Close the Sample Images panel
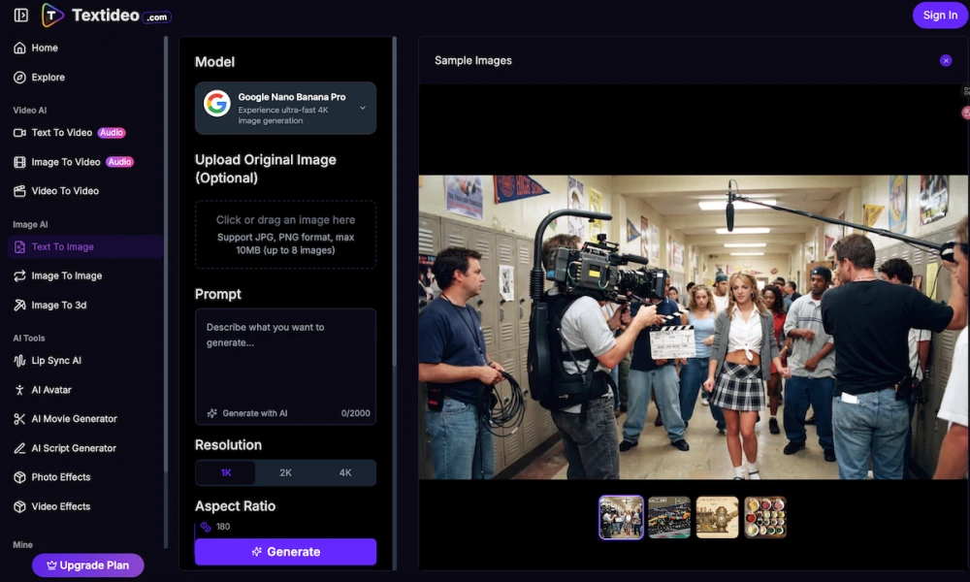Screen dimensions: 970x582 coord(946,60)
